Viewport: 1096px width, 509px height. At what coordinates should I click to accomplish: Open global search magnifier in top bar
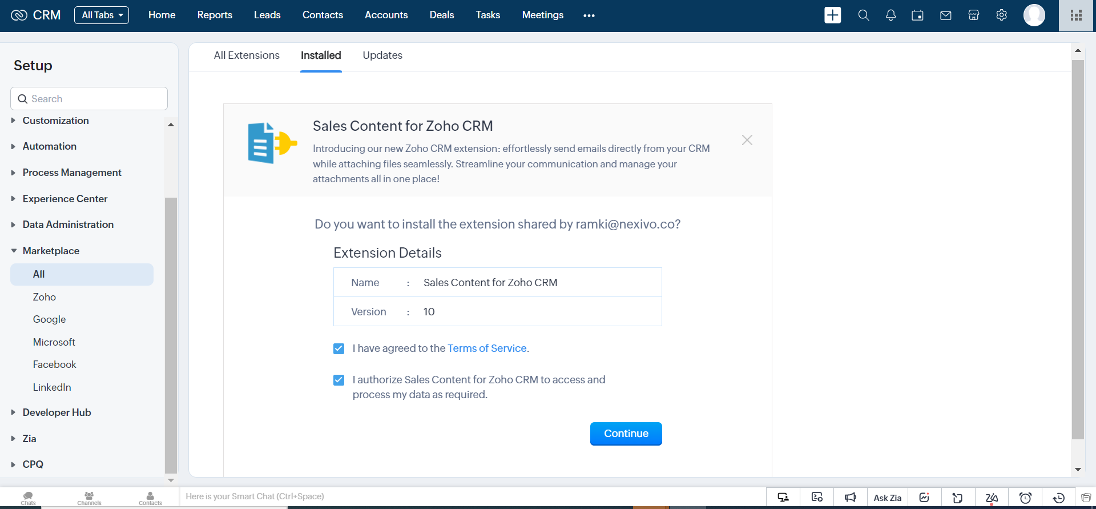click(x=864, y=15)
